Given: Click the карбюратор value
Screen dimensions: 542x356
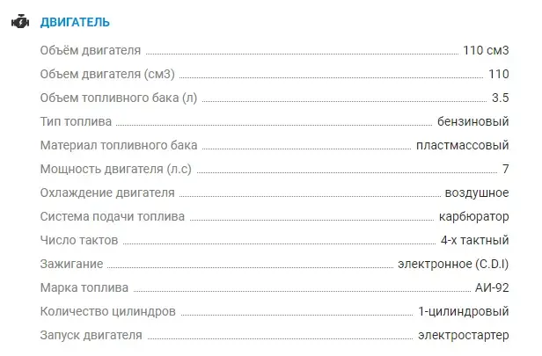Looking at the screenshot, I should [474, 217].
